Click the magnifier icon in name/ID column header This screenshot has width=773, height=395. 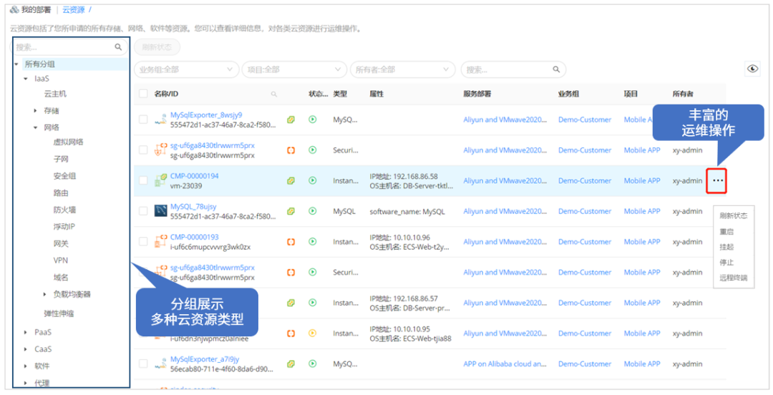pyautogui.click(x=273, y=94)
